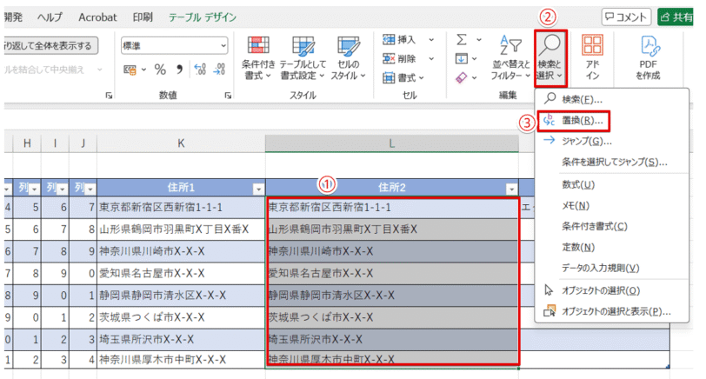The image size is (706, 379).
Task: Open the ヘルプ ribbon tab
Action: coord(50,17)
